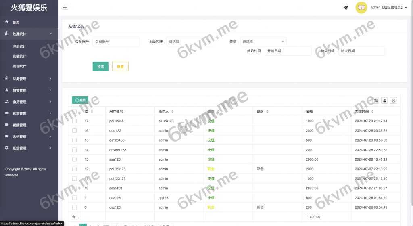This screenshot has height=226, width=413.
Task: Open the column filter icon above table
Action: (376, 100)
